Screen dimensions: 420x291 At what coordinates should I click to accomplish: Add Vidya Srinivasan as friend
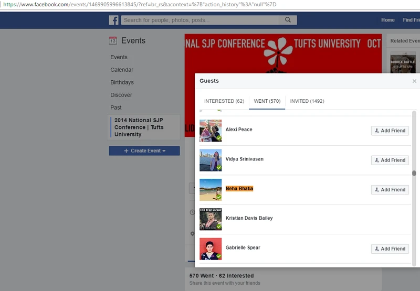(390, 160)
